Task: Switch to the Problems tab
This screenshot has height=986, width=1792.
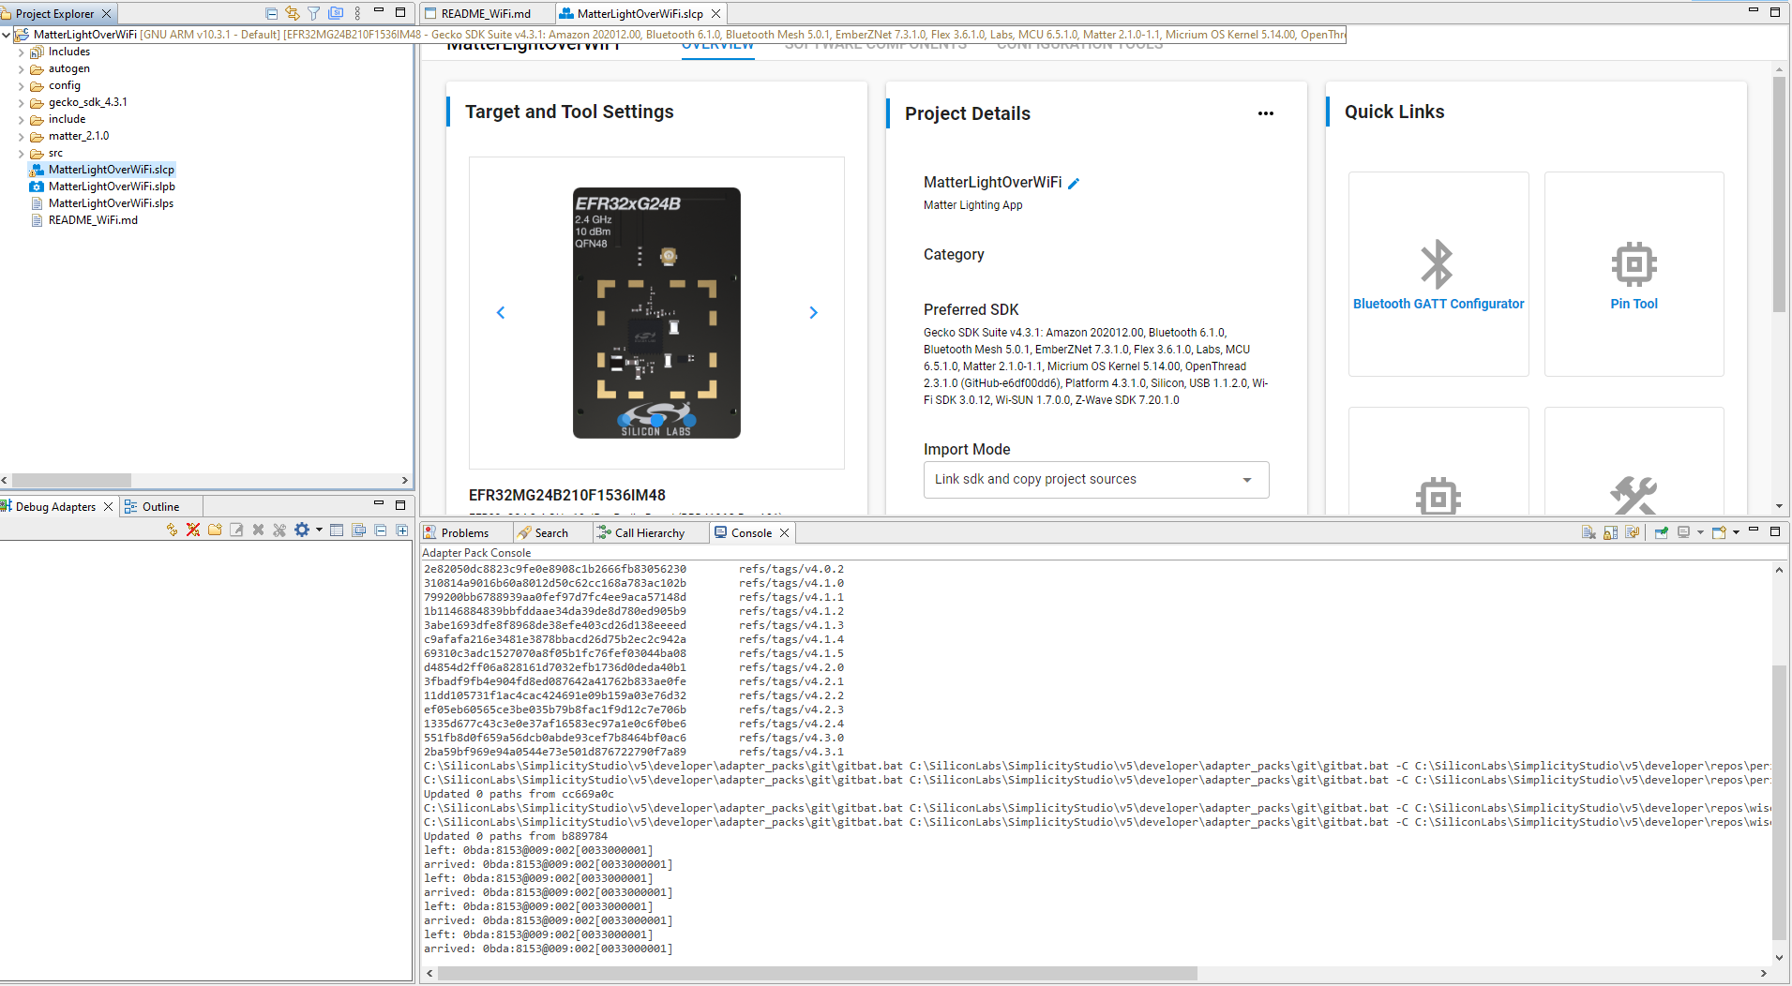Action: click(464, 532)
